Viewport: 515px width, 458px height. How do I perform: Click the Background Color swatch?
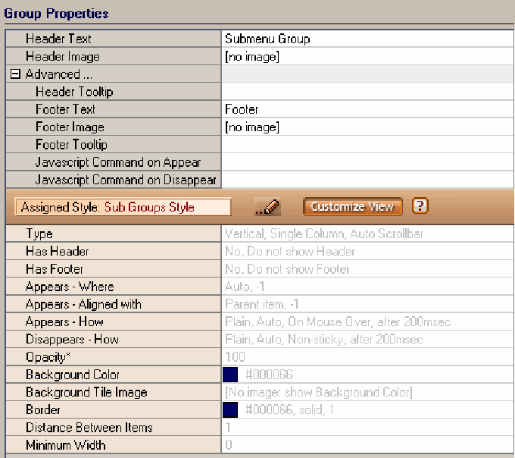(x=230, y=375)
